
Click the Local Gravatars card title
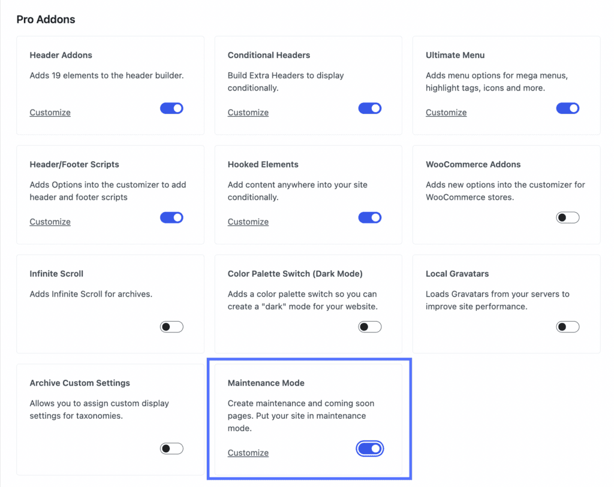click(457, 274)
